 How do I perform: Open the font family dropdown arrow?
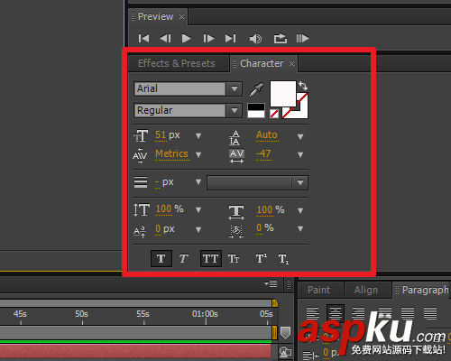(235, 88)
